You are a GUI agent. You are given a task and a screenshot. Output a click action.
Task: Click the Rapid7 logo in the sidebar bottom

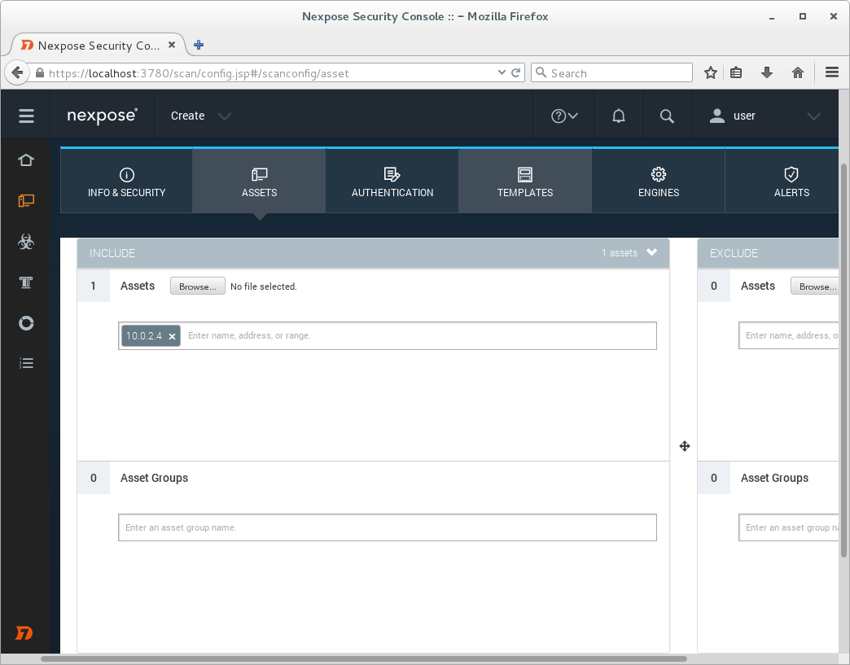24,632
